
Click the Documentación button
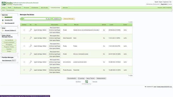tap(72, 78)
